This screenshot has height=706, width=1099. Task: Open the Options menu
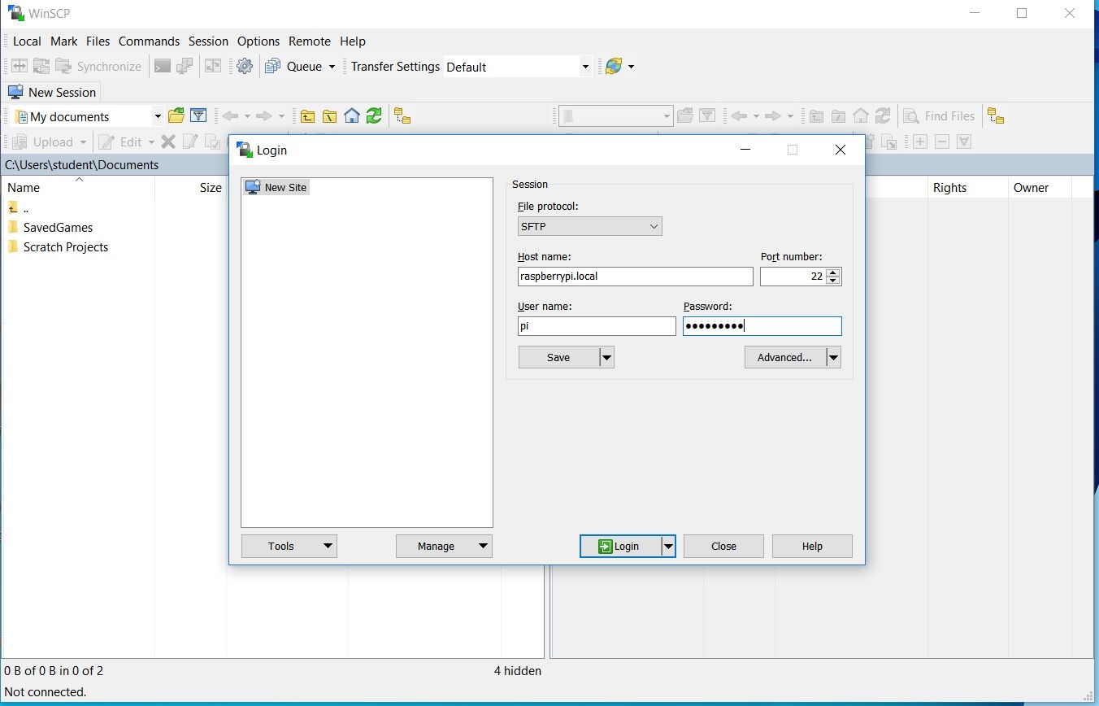(258, 41)
